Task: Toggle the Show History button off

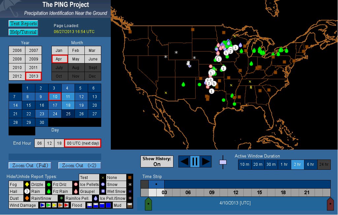Action: [x=157, y=161]
